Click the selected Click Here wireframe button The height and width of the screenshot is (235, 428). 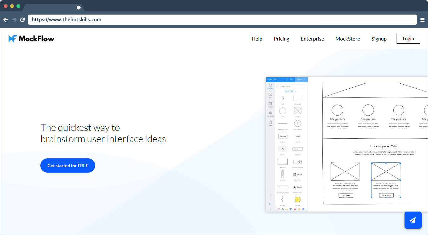click(386, 195)
